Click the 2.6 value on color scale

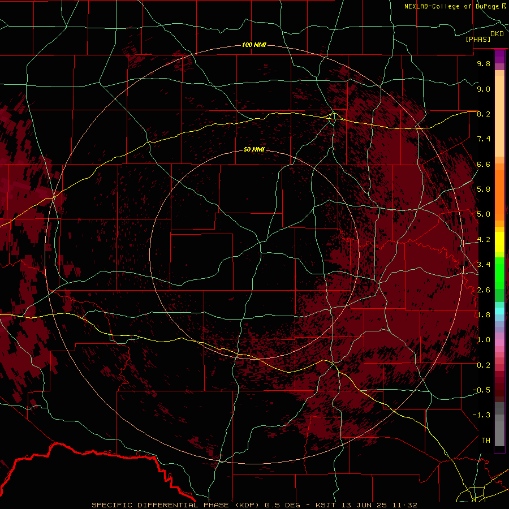pos(484,290)
